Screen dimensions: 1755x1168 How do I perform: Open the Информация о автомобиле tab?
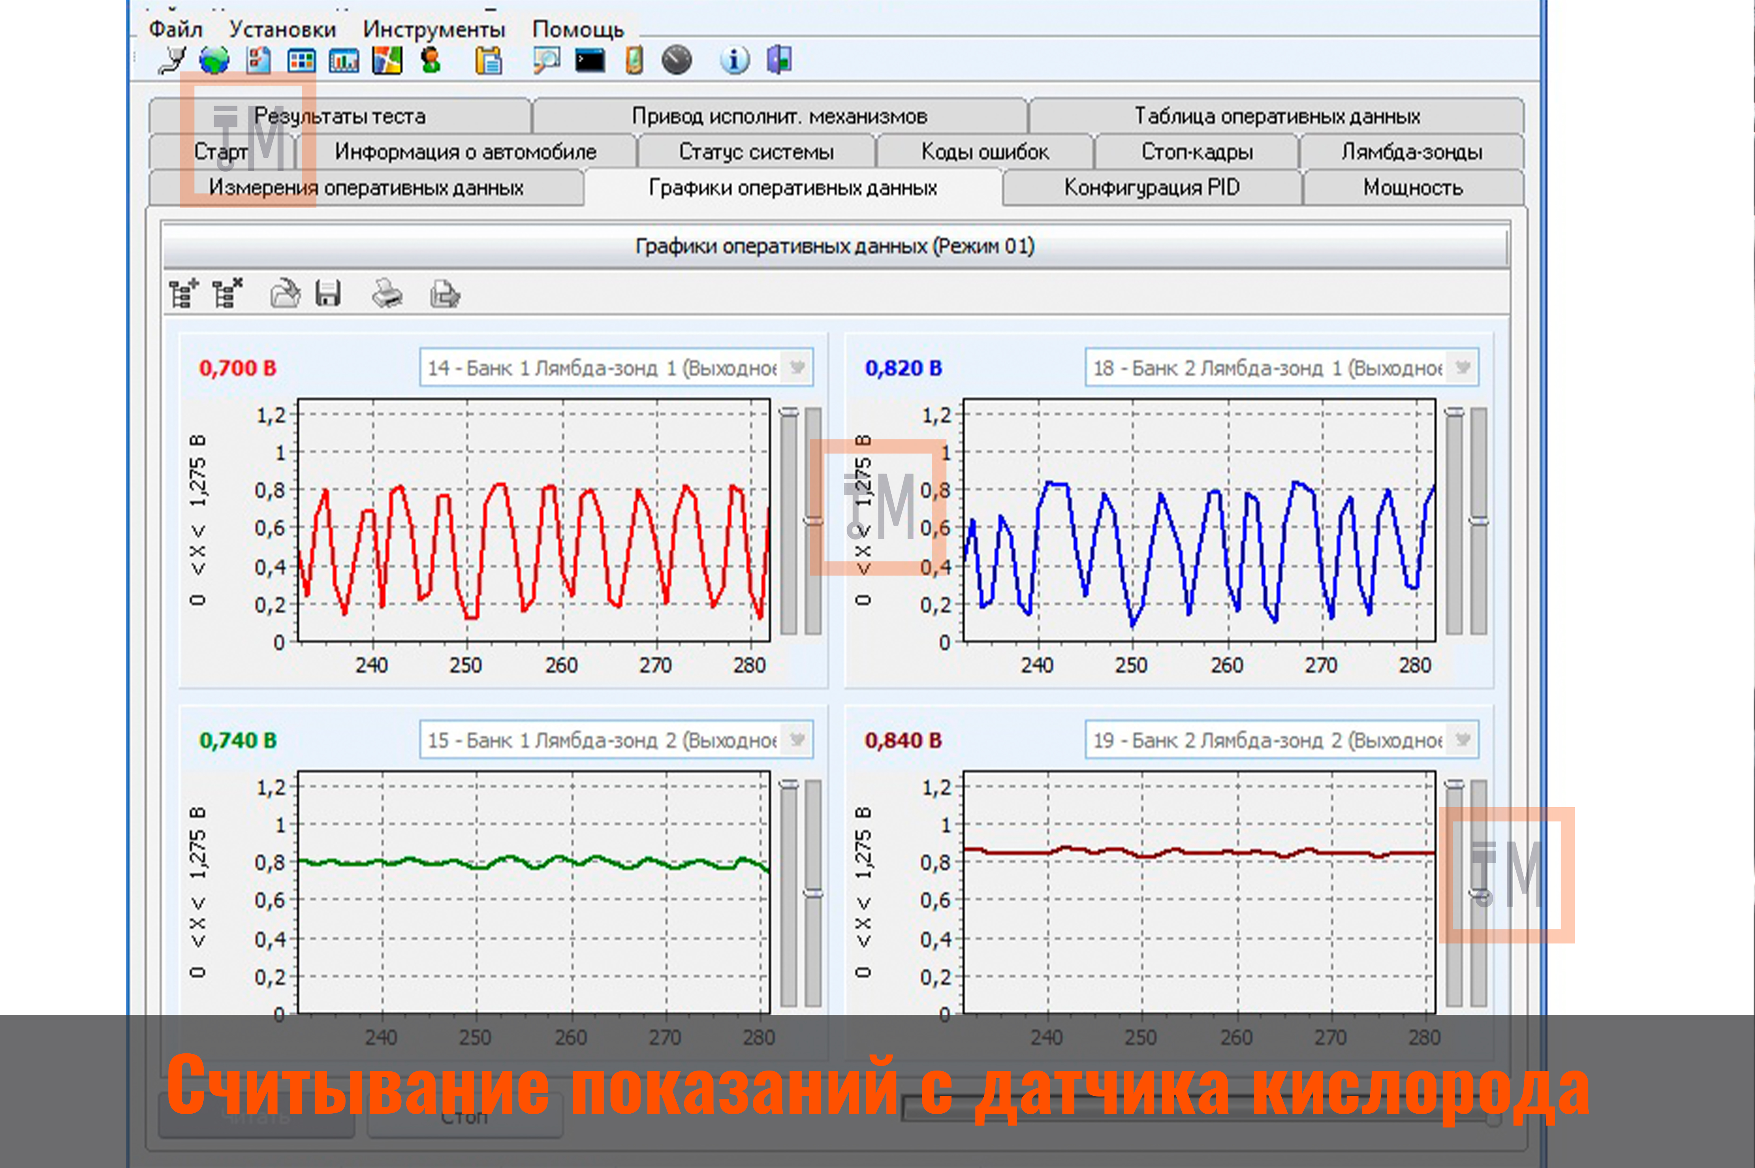[x=466, y=151]
